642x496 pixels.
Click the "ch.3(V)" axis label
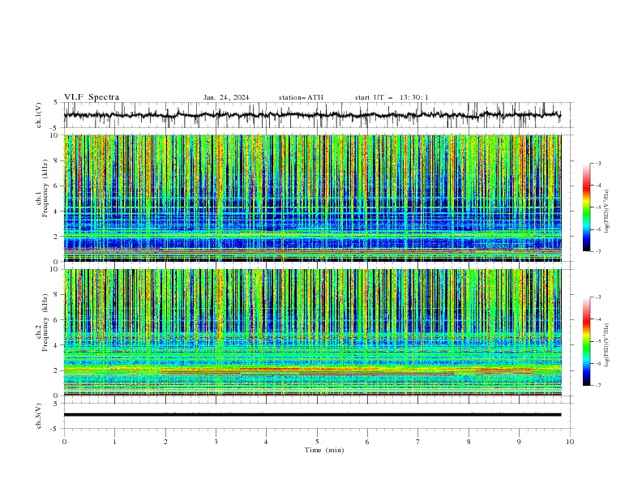[39, 416]
